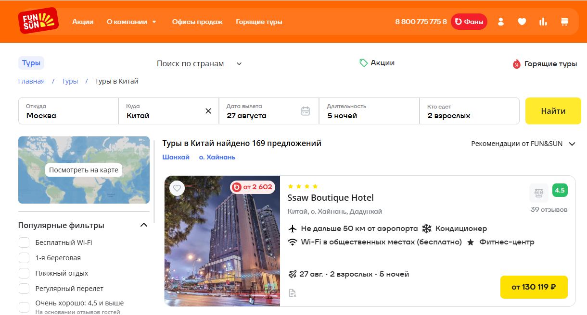Open Офисы продаж menu item
587x315 pixels.
pyautogui.click(x=197, y=22)
